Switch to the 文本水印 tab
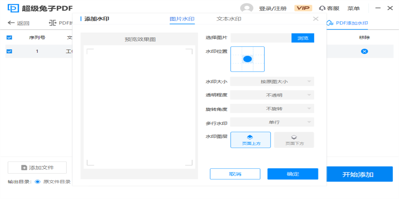The height and width of the screenshot is (199, 399). point(229,19)
